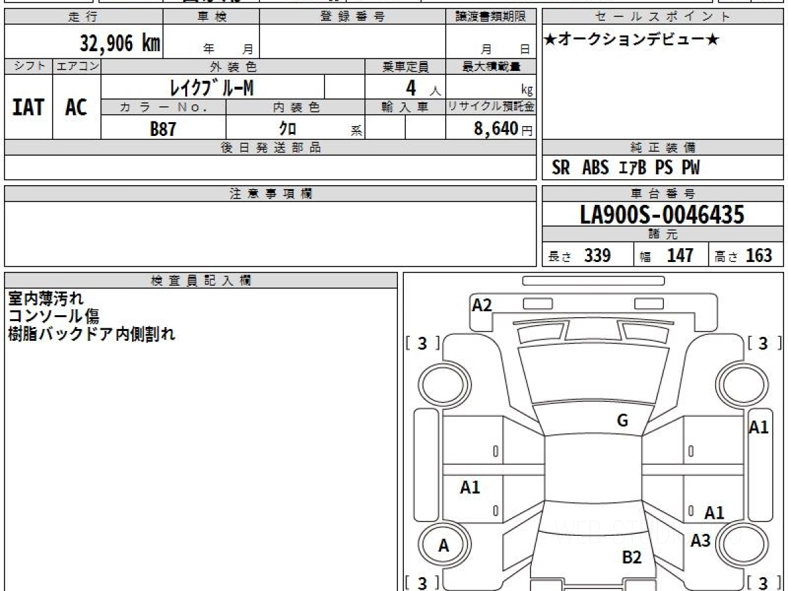Click the 室内薄汚れ inspector note

pos(46,299)
